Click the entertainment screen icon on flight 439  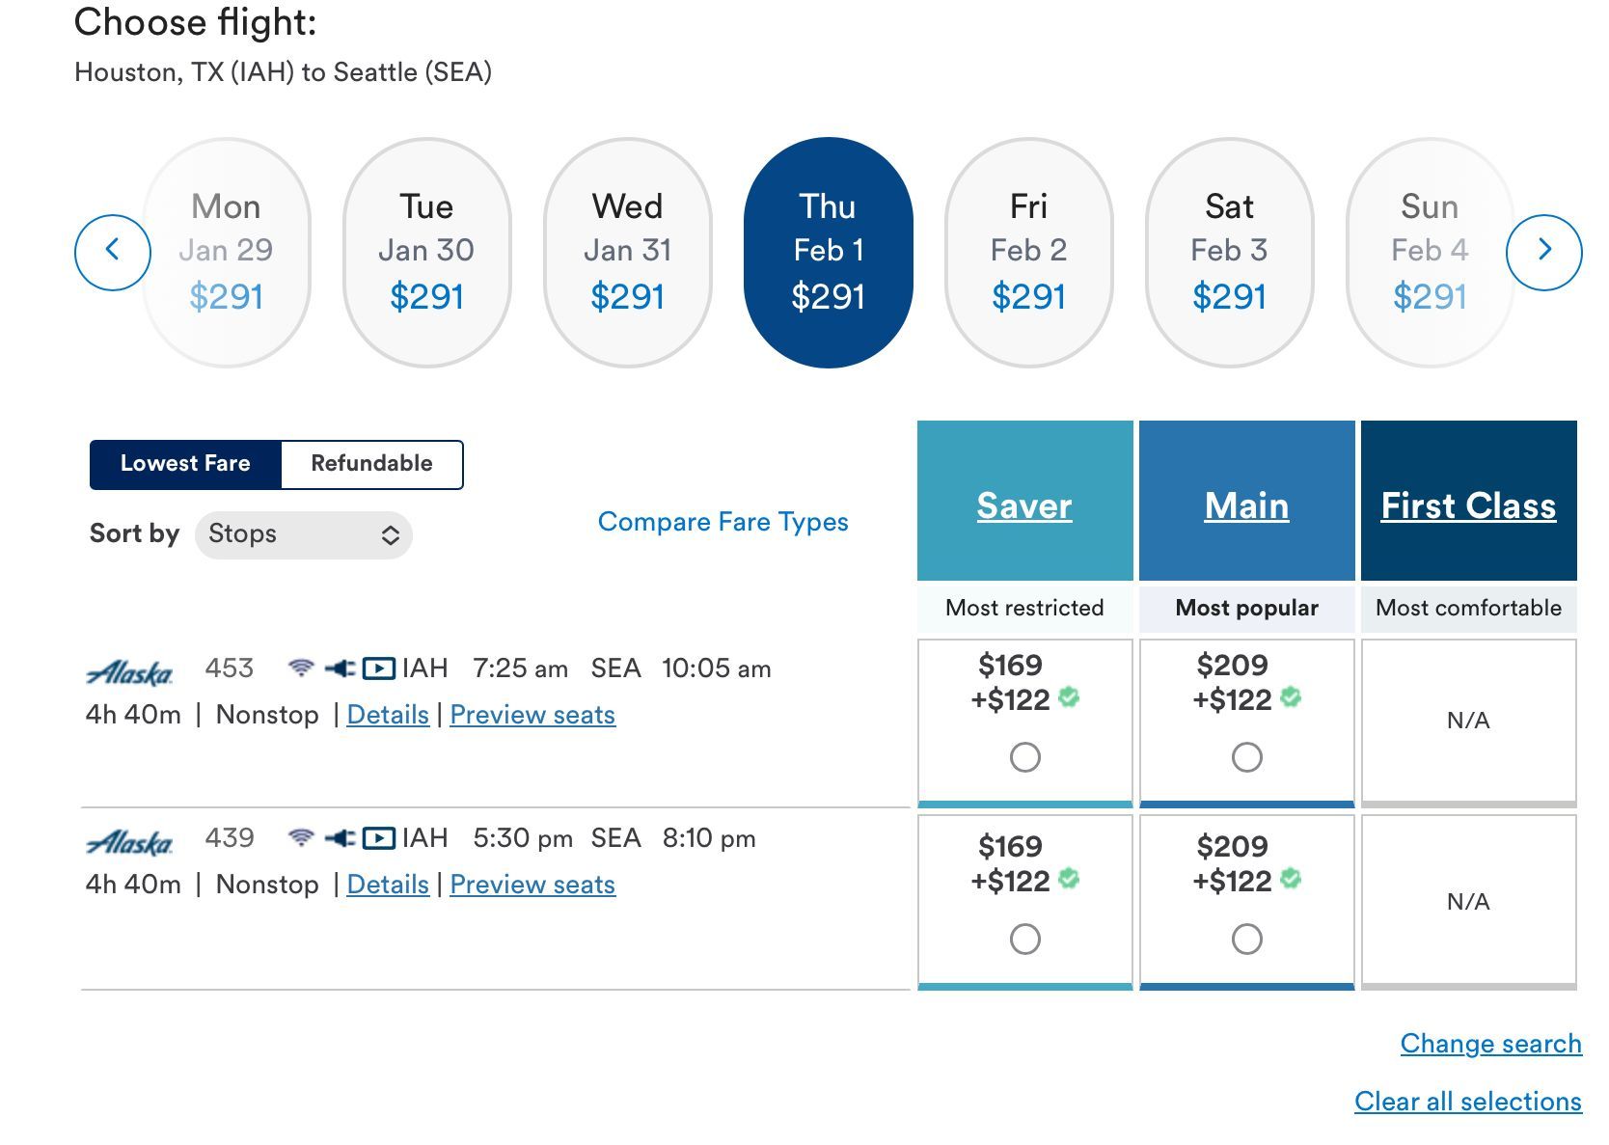pos(378,837)
